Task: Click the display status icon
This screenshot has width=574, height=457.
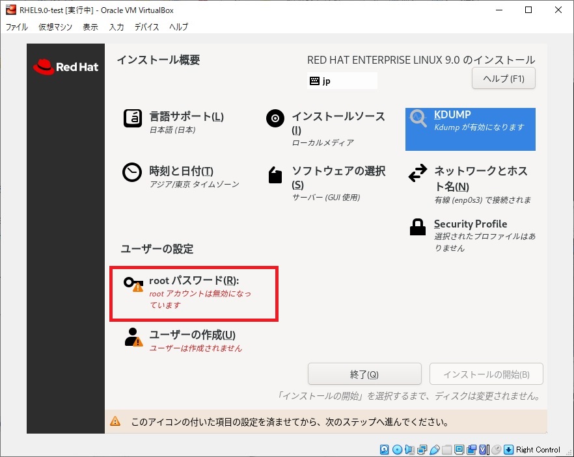Action: point(459,449)
